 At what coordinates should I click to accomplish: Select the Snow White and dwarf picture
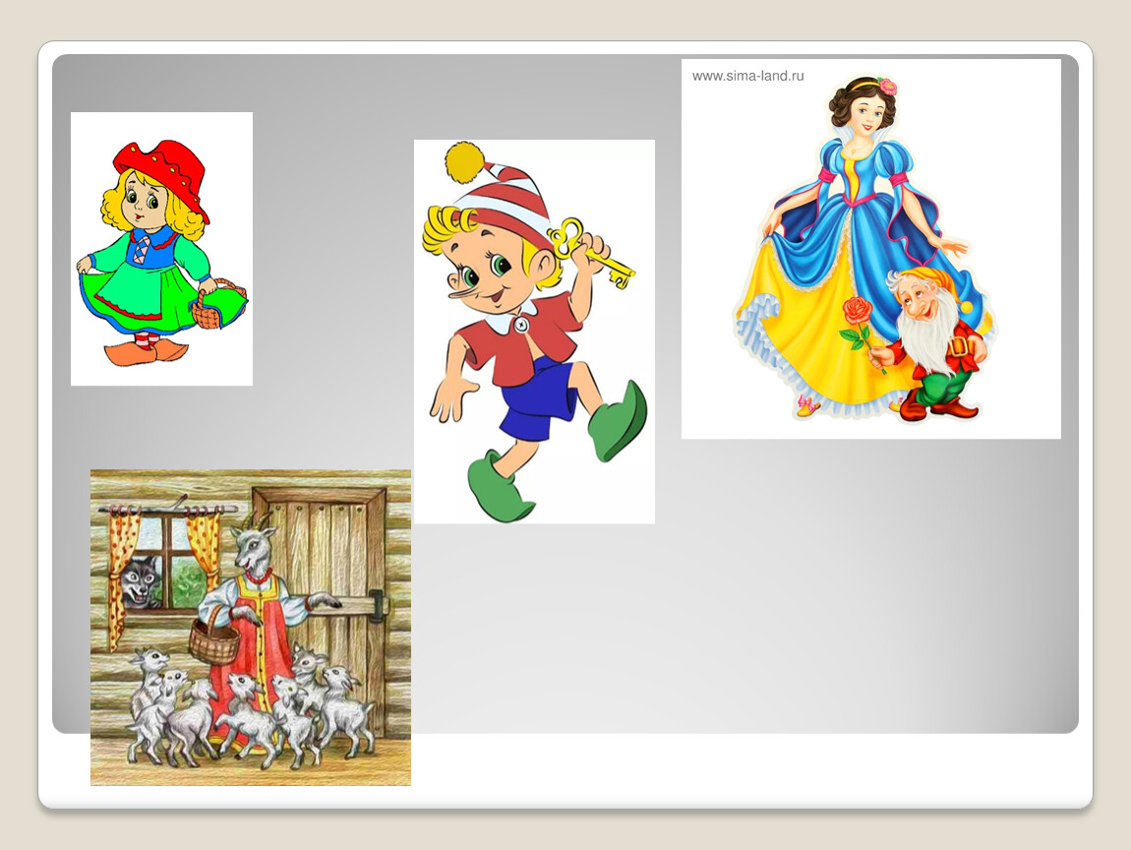[871, 249]
